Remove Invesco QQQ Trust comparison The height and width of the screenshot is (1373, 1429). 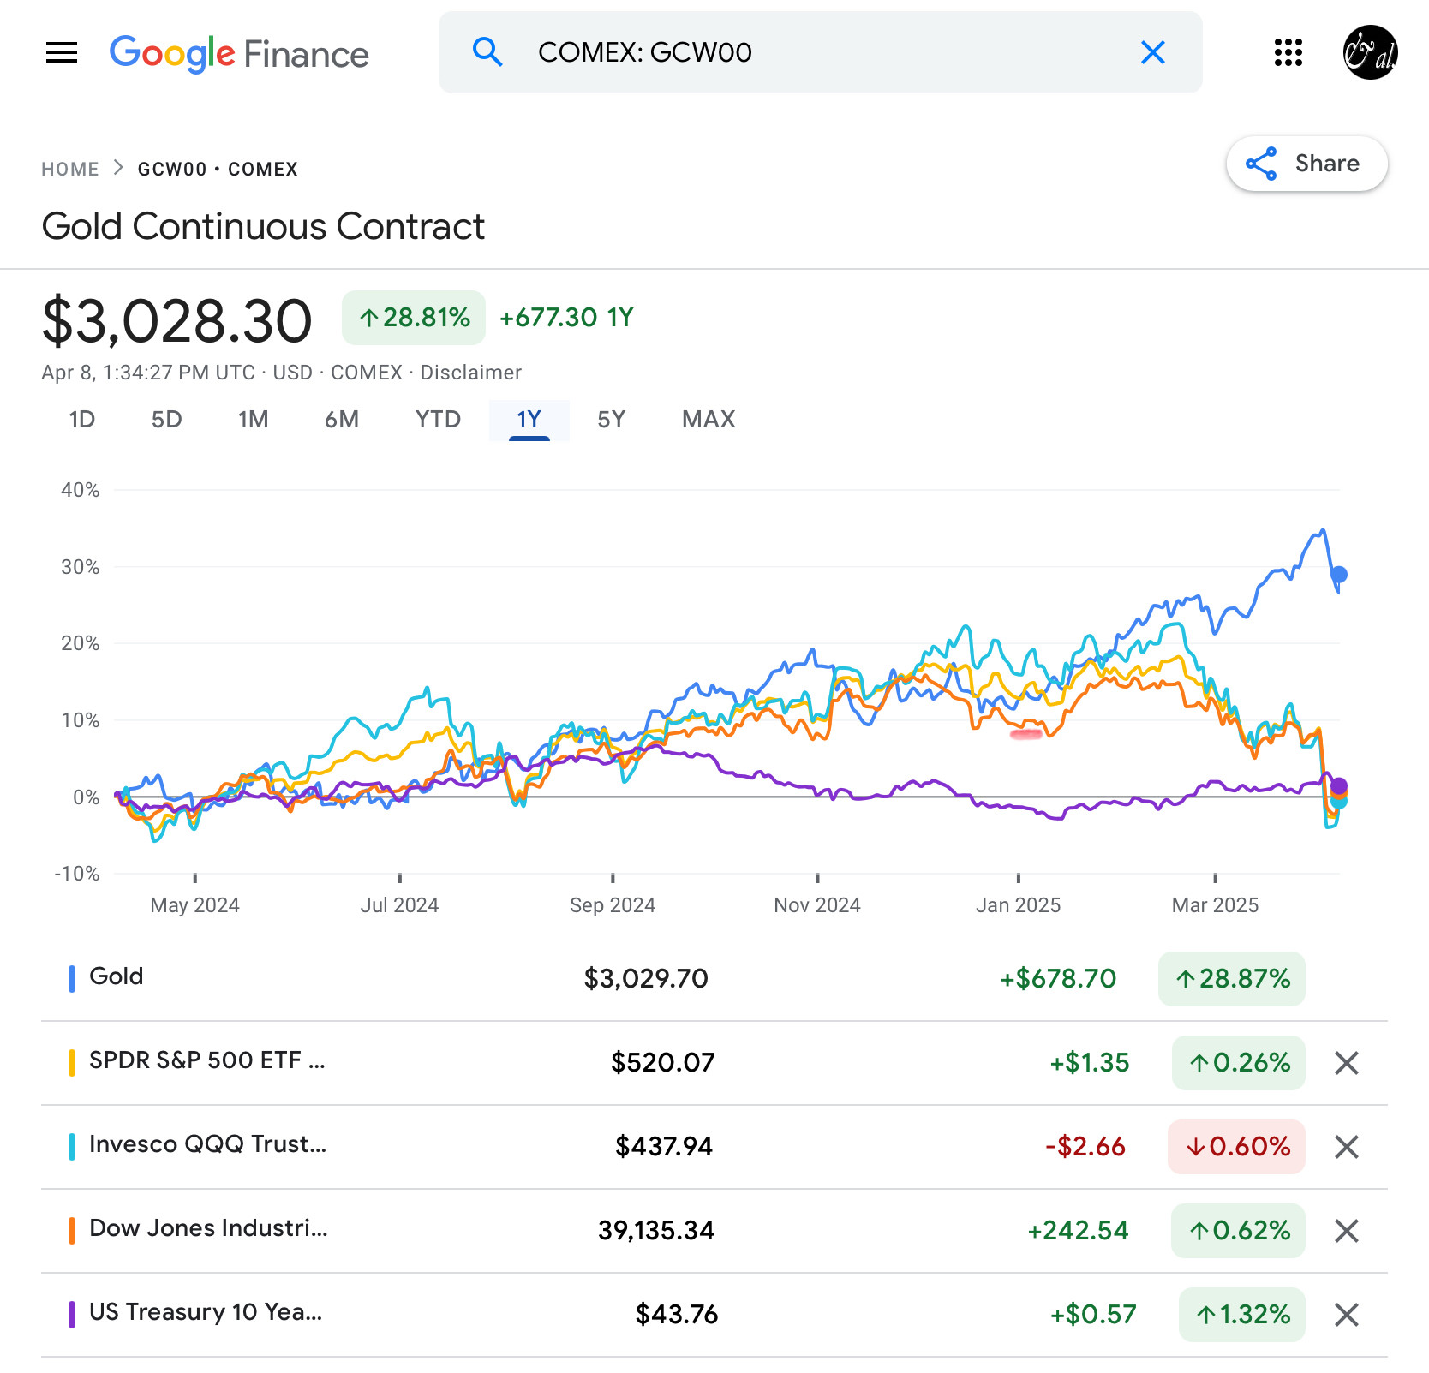[x=1347, y=1147]
